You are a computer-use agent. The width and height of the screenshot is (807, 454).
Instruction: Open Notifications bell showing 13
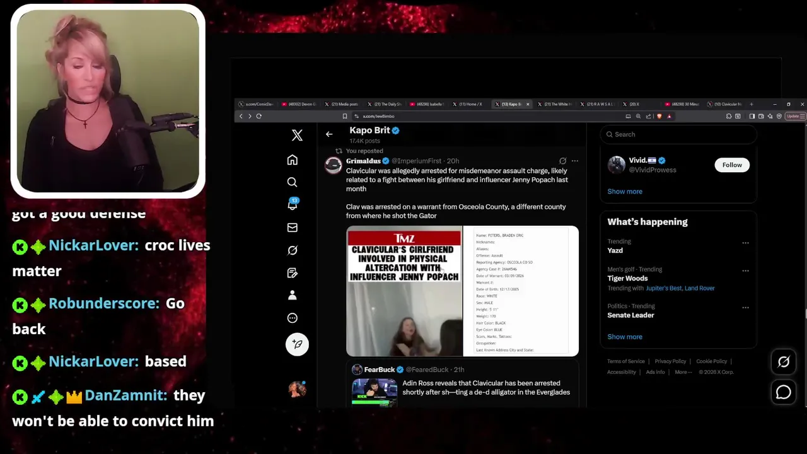[293, 204]
